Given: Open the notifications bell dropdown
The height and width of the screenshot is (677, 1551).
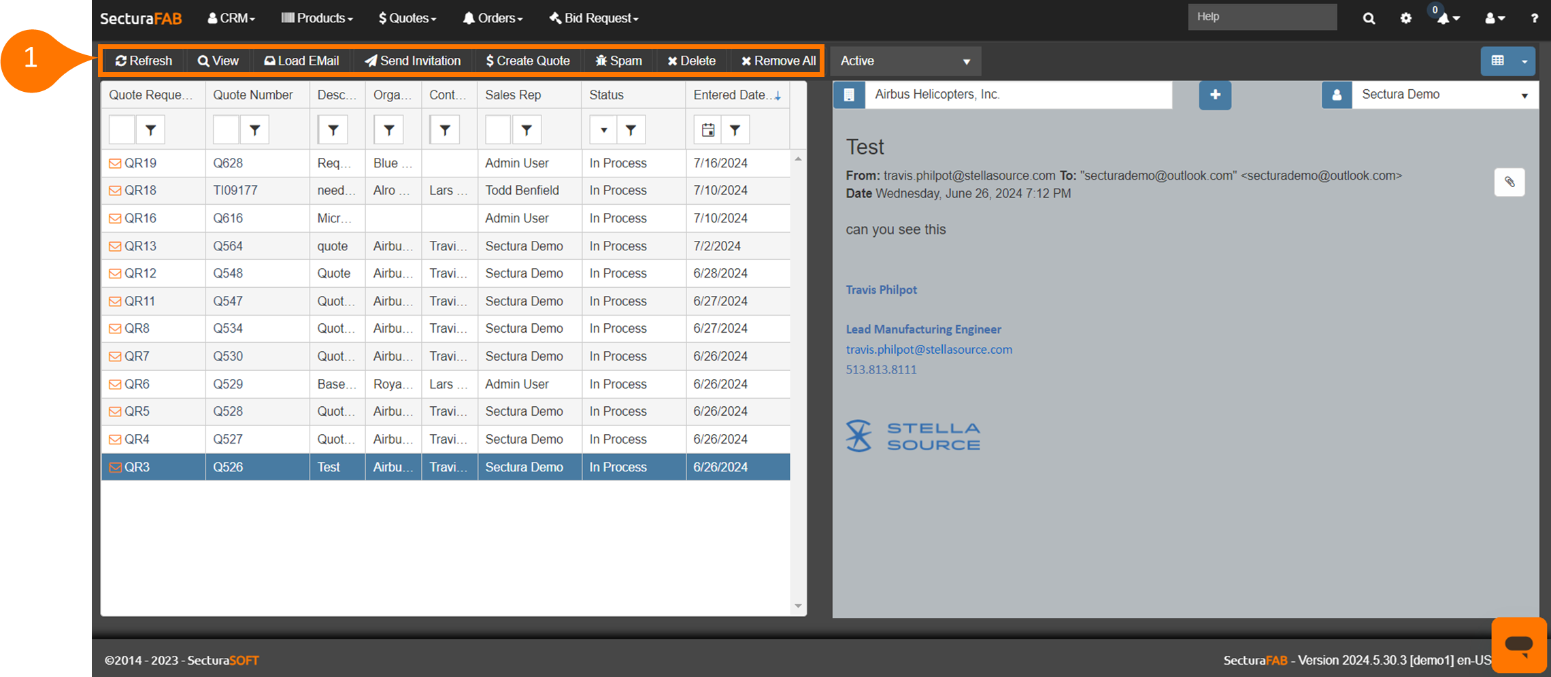Looking at the screenshot, I should tap(1448, 18).
